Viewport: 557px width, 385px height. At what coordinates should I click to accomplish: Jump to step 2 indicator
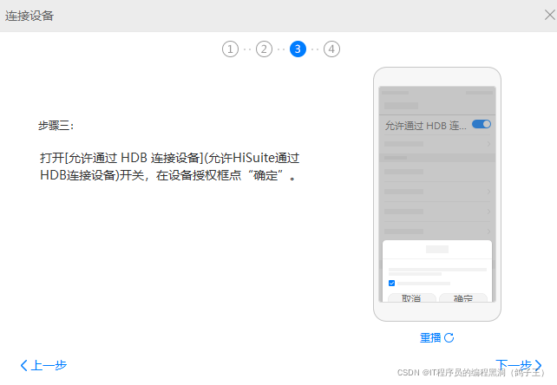coord(264,49)
